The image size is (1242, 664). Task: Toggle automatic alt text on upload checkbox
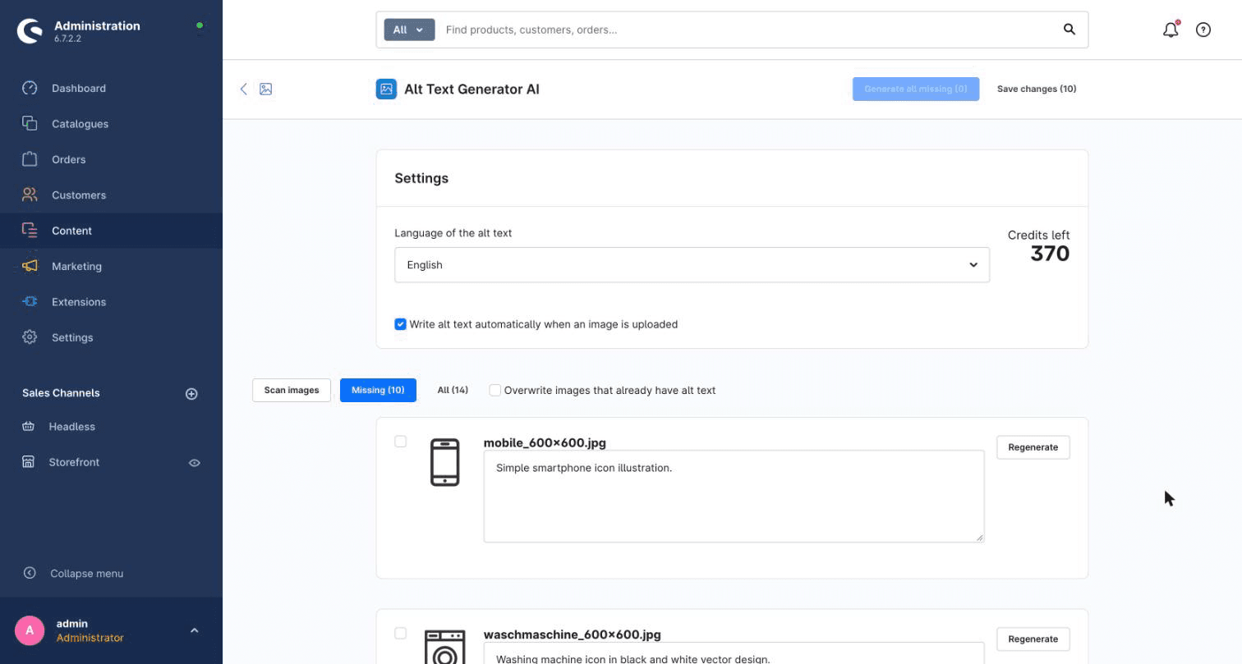pyautogui.click(x=400, y=324)
